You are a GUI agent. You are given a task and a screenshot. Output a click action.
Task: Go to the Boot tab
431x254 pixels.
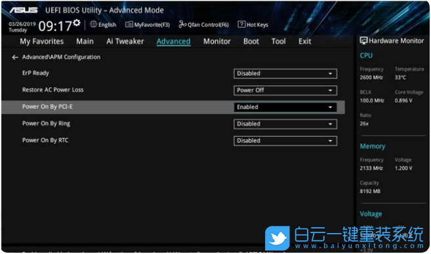click(x=251, y=41)
